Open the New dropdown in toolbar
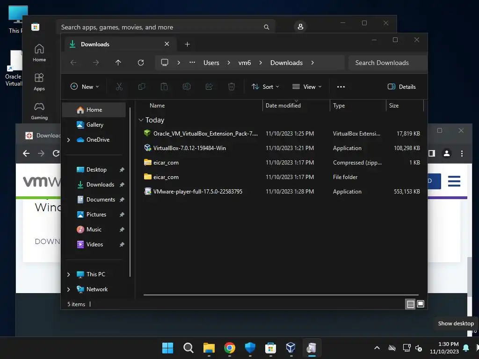 (85, 86)
